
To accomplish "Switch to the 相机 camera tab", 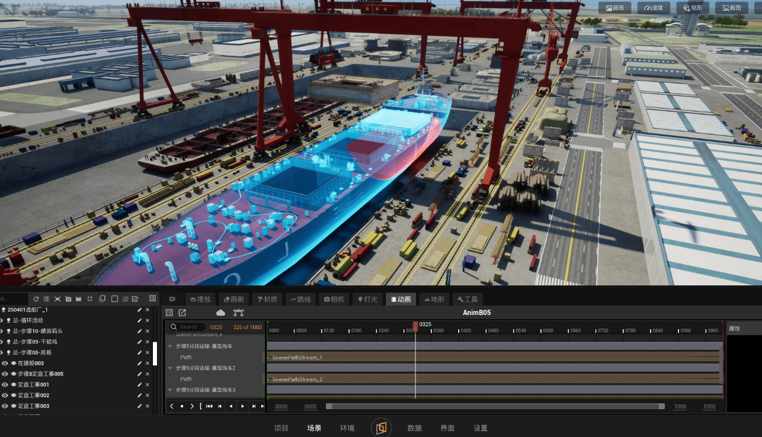I will click(335, 299).
